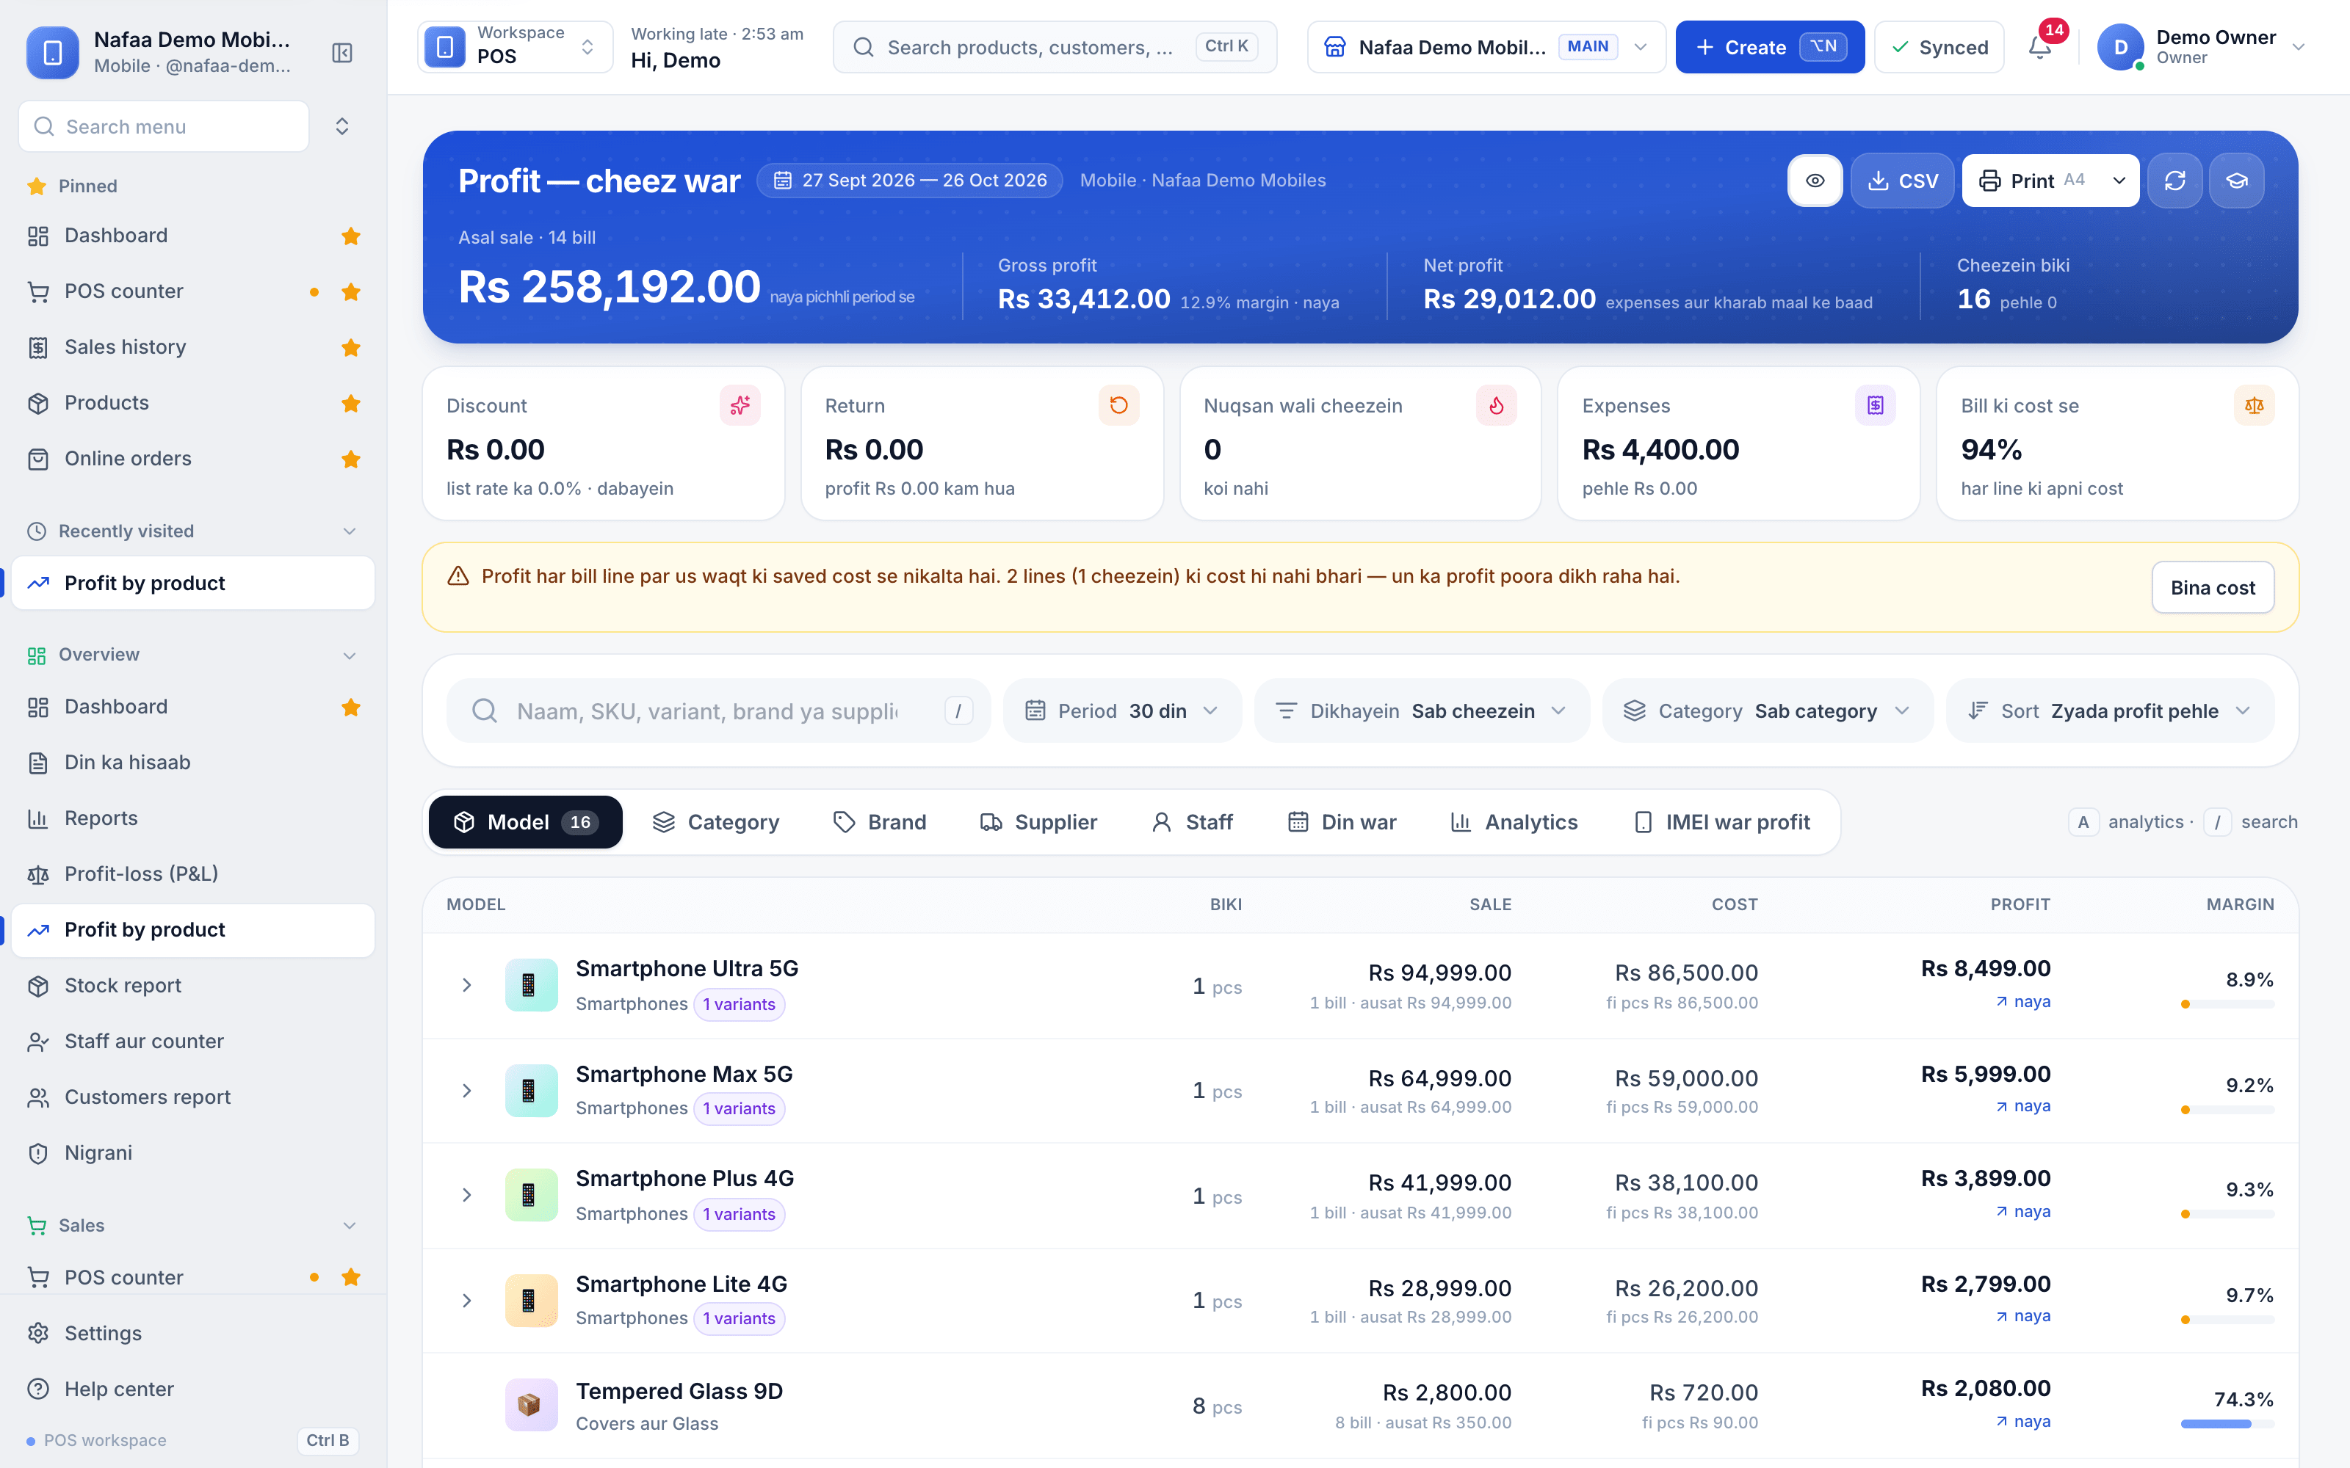Collapse the sidebar panel icon

[x=341, y=52]
